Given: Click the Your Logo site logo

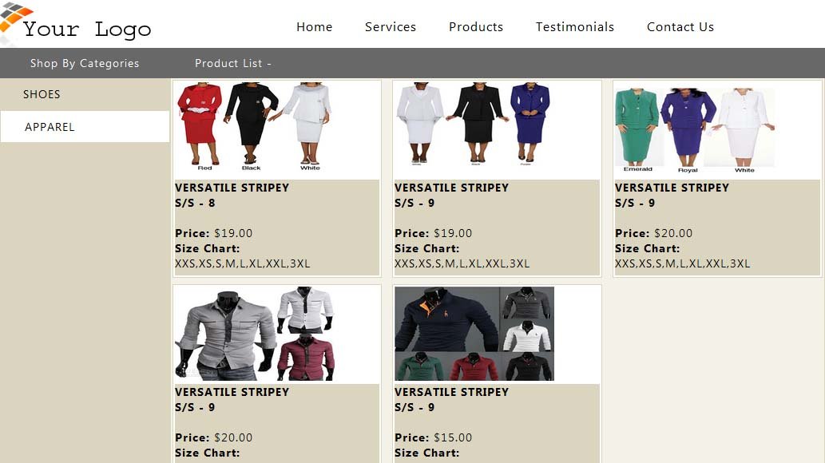Looking at the screenshot, I should point(76,24).
